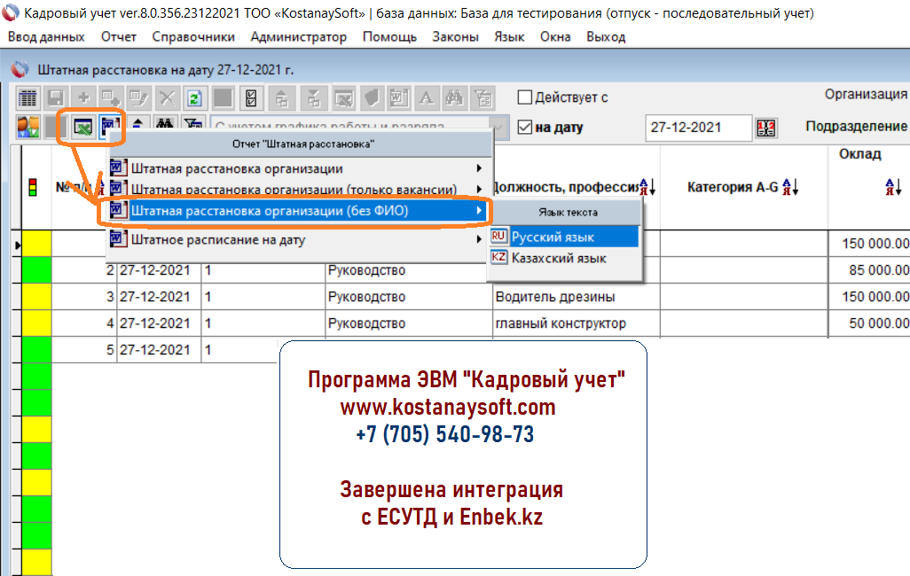Click the crossed X delete icon
Screen dimensions: 910x576
(x=167, y=98)
